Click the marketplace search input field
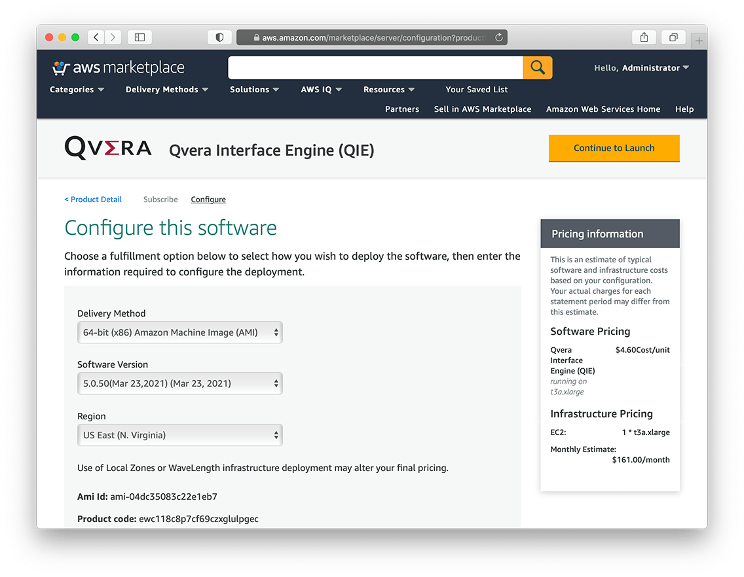The height and width of the screenshot is (577, 744). (x=375, y=67)
